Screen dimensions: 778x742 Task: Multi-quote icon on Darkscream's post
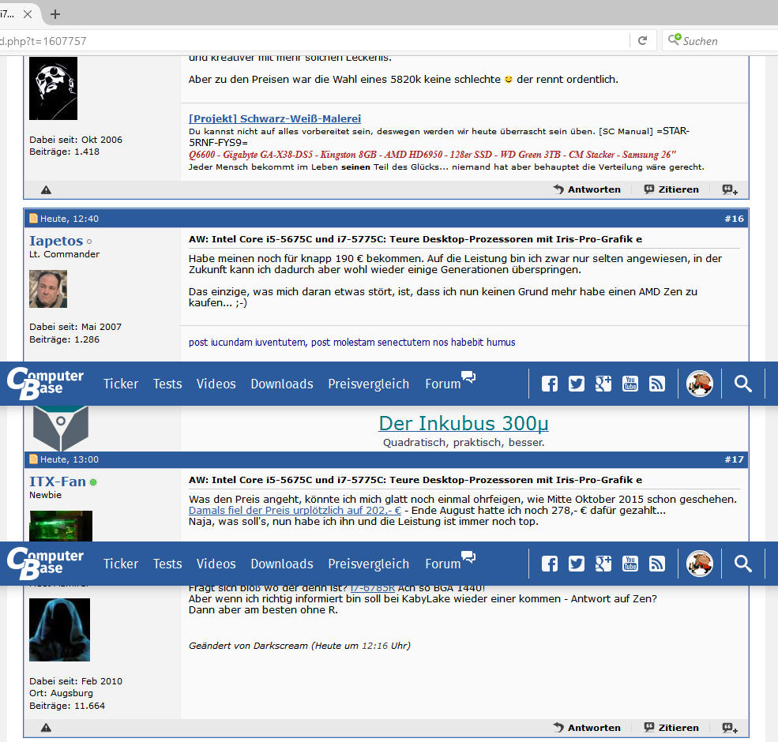730,728
